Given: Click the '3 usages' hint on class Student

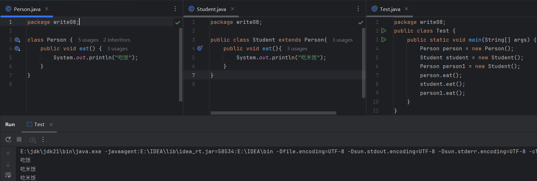Looking at the screenshot, I should [x=342, y=40].
